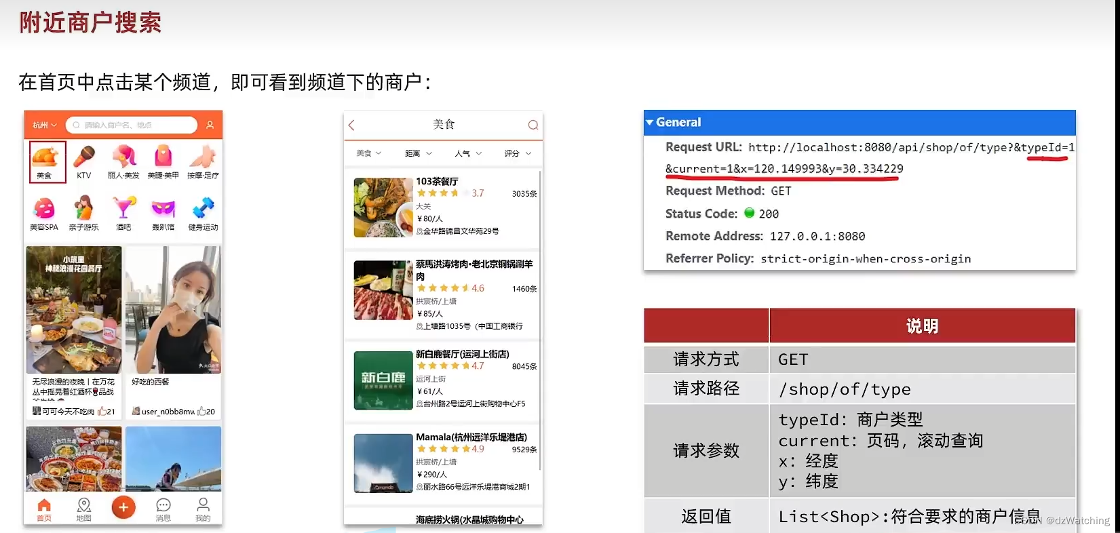Click the List<Shop> return value cell

tap(923, 517)
